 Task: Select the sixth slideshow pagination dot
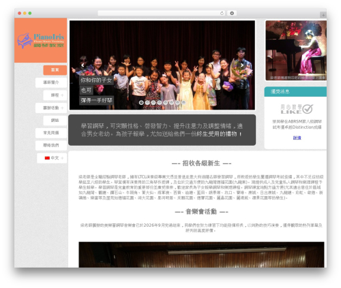[171, 103]
